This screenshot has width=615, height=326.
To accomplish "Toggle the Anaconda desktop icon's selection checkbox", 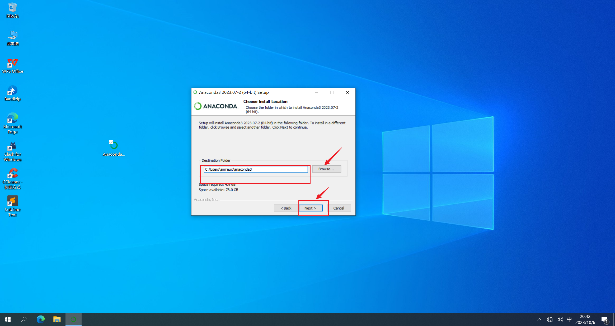I will pos(111,142).
